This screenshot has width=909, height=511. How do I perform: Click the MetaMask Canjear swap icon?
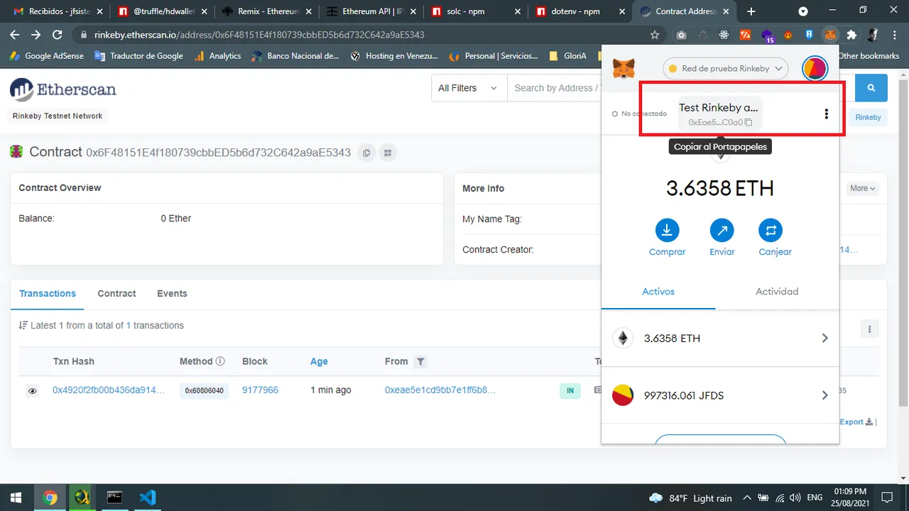[771, 230]
